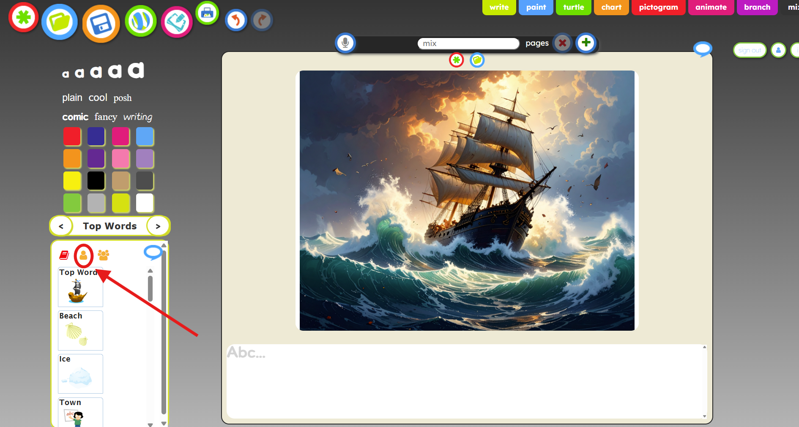This screenshot has width=799, height=427.
Task: Save work with the orange disk icon
Action: tap(101, 24)
